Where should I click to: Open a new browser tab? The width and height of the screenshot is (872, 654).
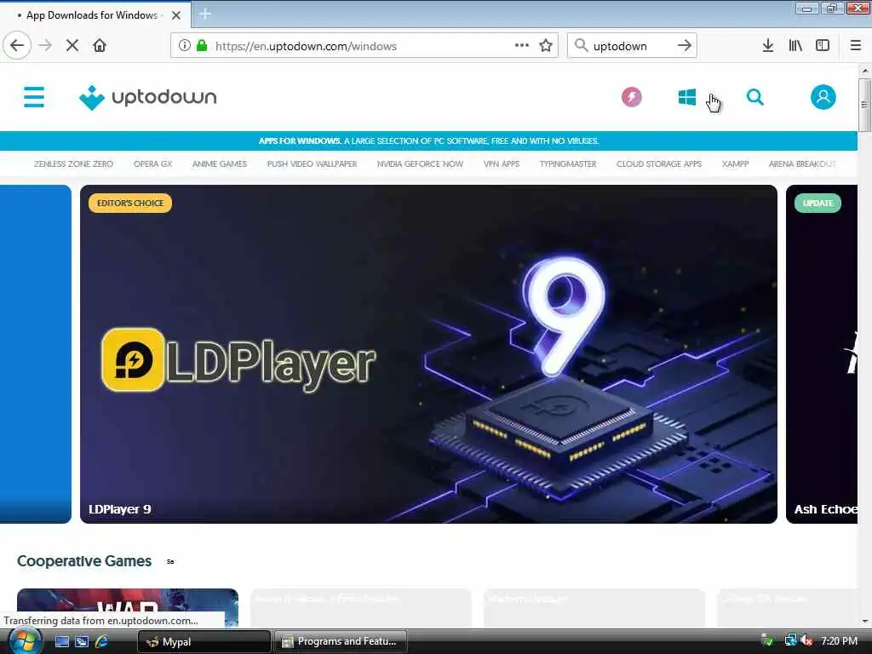click(204, 14)
